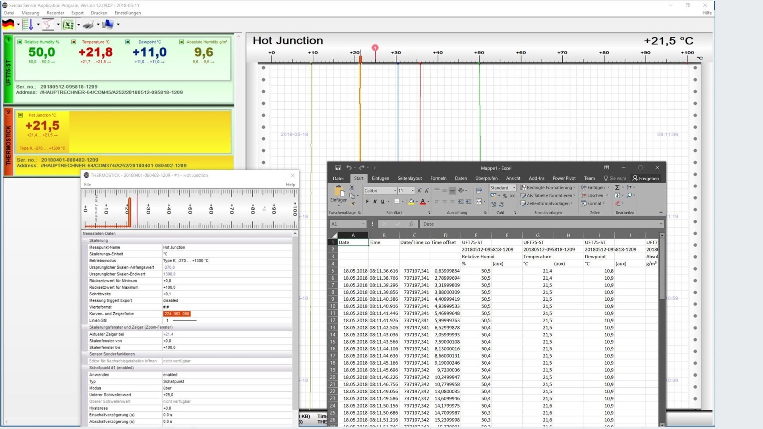Click Bedingte Formatierung button

(x=548, y=187)
